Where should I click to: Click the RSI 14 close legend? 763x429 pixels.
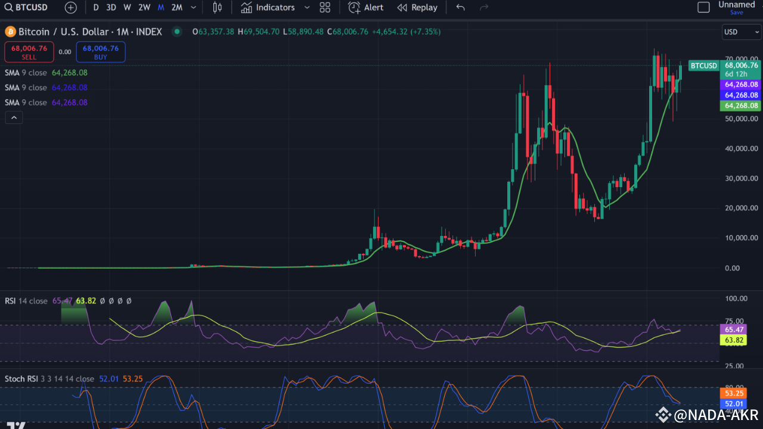[x=26, y=301]
